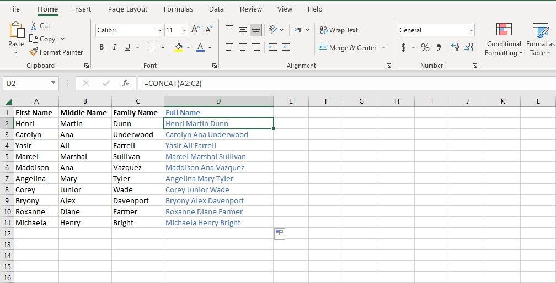Screen dimensions: 556x283
Task: Click the Cut scissors icon
Action: click(34, 26)
